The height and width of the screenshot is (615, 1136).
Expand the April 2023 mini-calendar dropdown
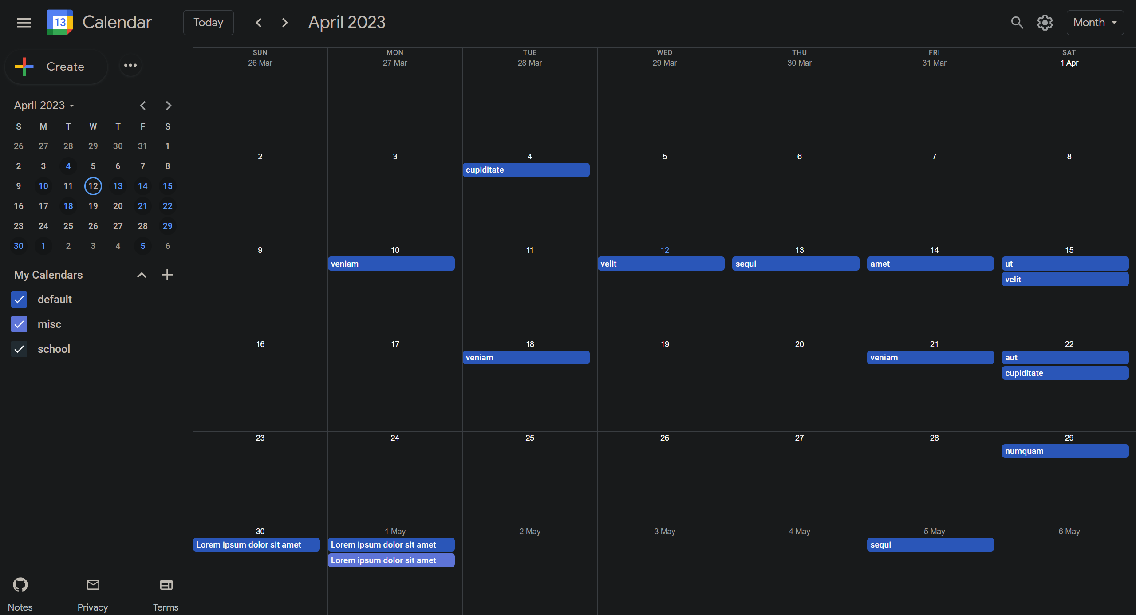(44, 106)
